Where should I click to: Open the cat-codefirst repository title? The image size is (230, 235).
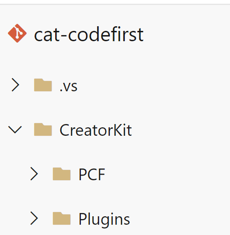89,34
